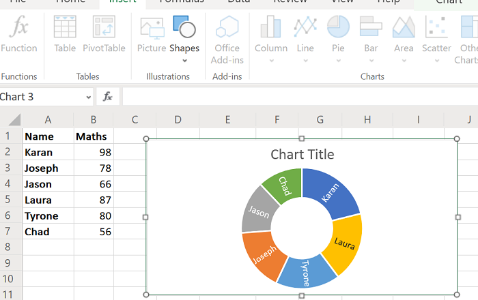This screenshot has width=478, height=300.
Task: Select the Chart Title text
Action: 302,154
